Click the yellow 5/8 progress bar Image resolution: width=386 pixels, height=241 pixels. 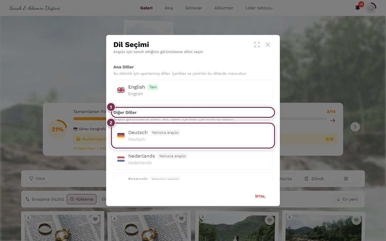tap(309, 139)
